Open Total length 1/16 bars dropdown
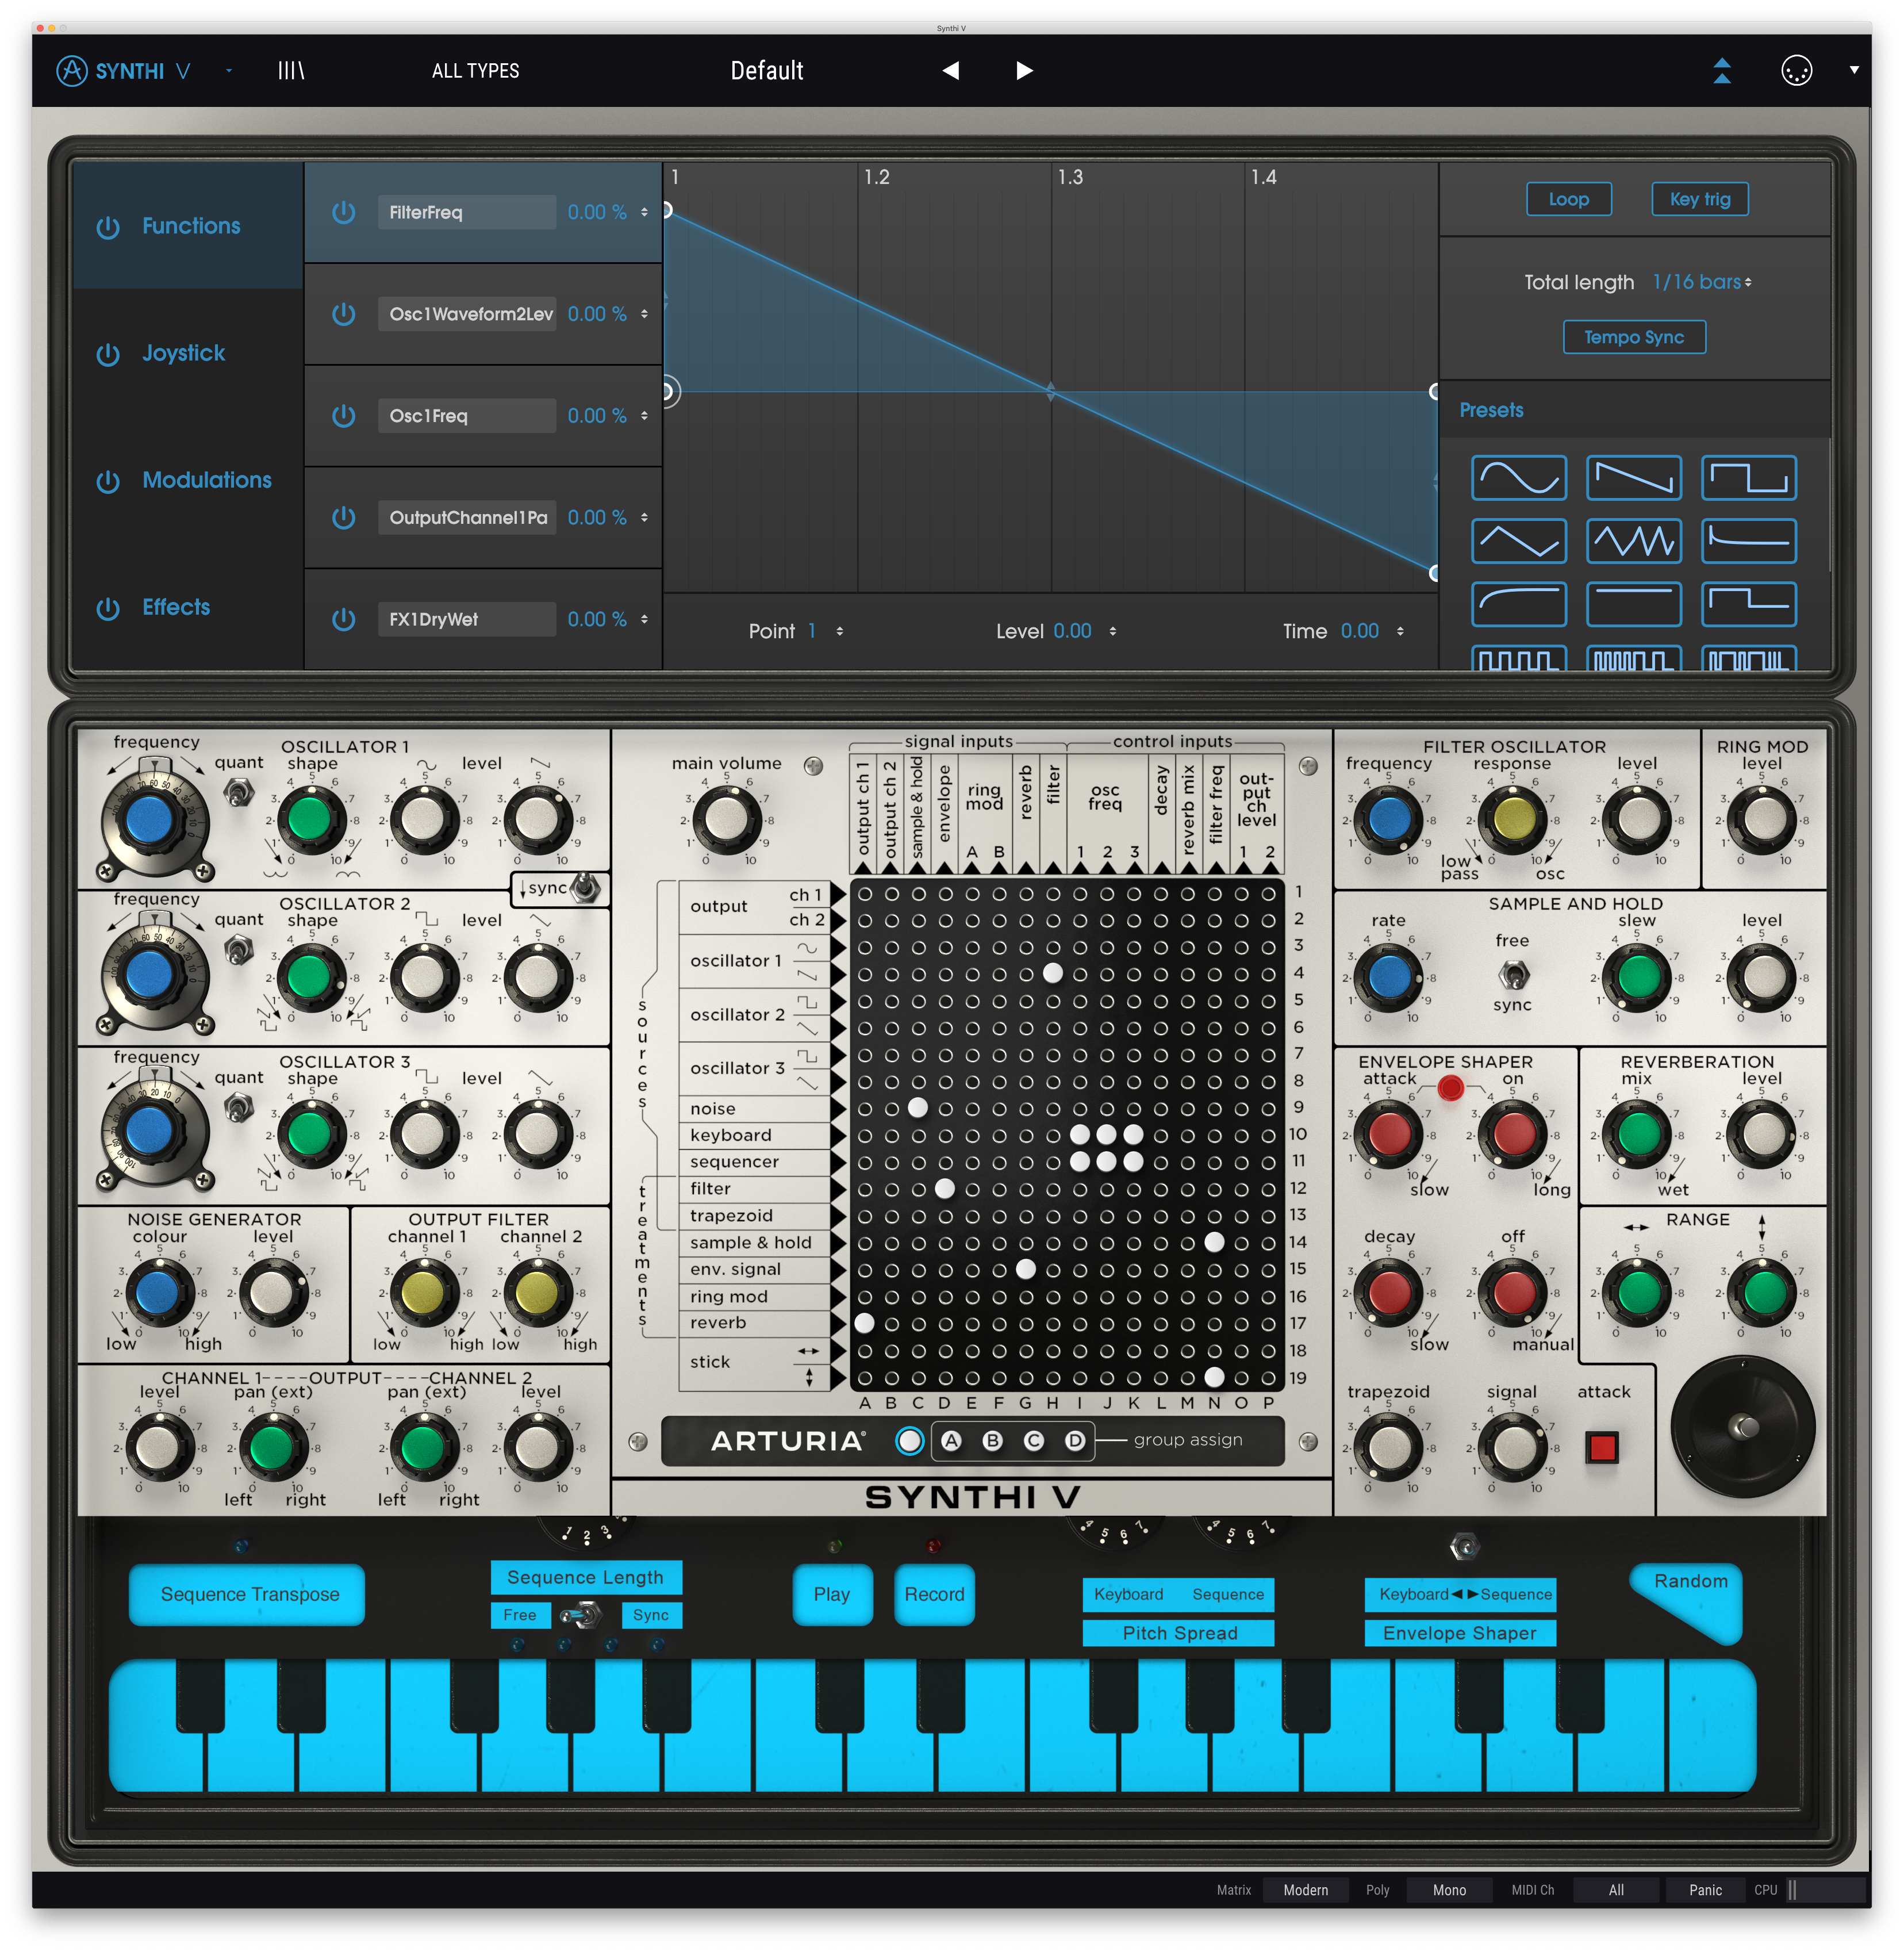This screenshot has width=1904, height=1951. click(x=1701, y=283)
